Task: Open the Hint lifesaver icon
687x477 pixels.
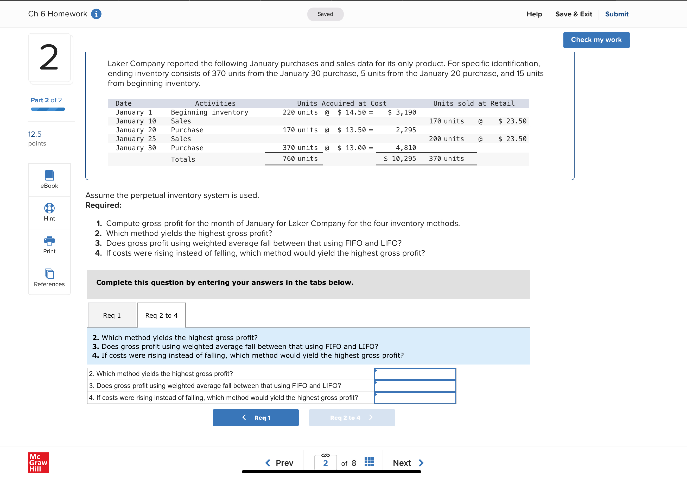Action: tap(49, 208)
